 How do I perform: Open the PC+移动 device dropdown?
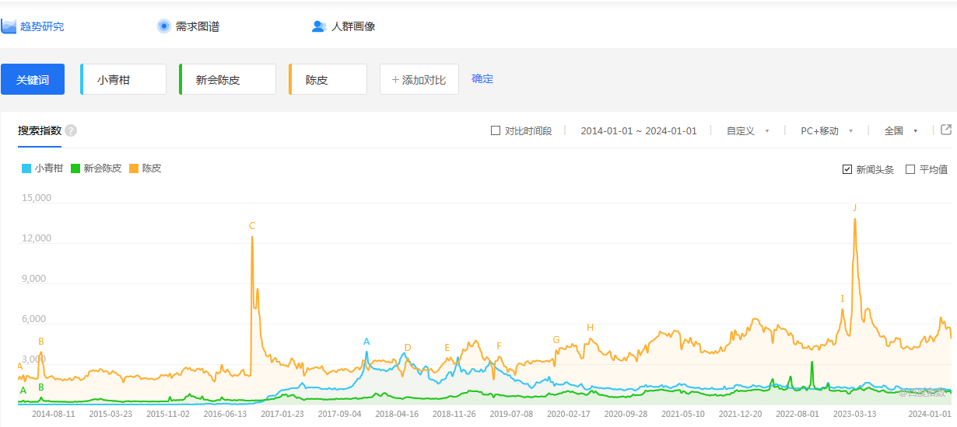(x=826, y=131)
